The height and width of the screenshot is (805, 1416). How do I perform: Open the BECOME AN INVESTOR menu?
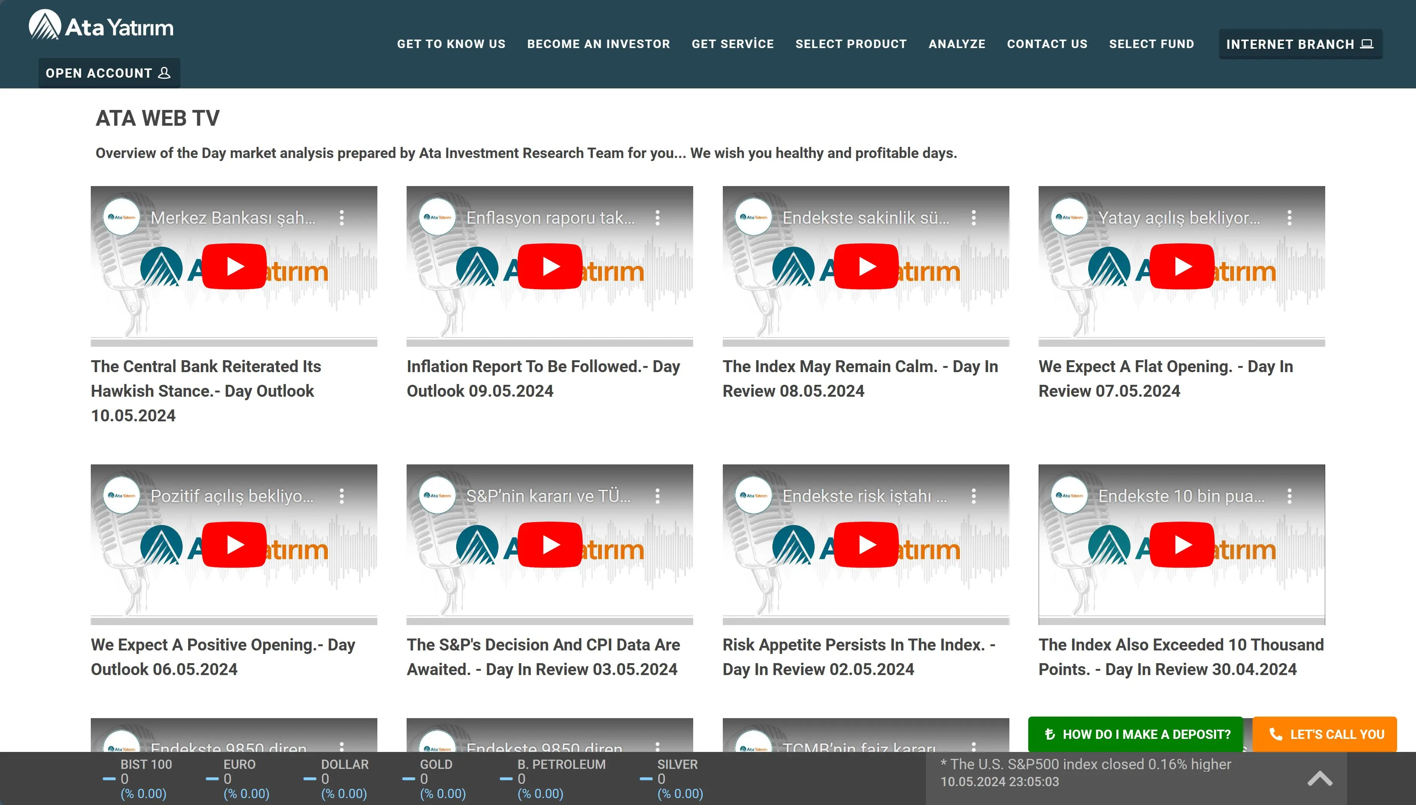tap(599, 44)
